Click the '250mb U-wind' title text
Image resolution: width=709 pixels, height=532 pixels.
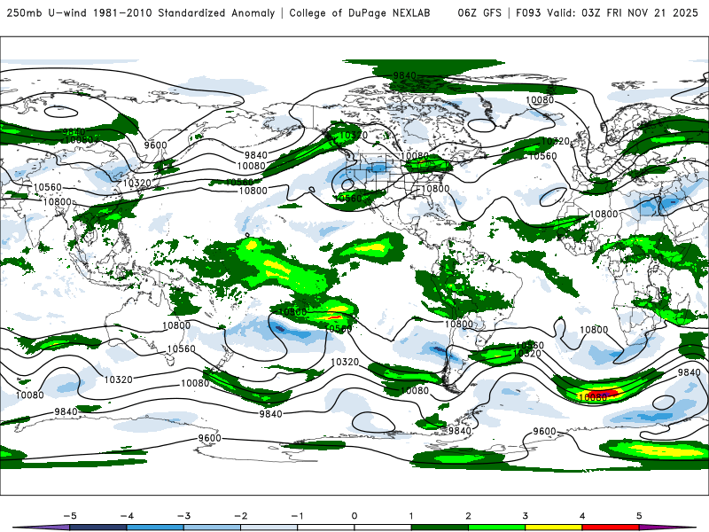point(48,12)
